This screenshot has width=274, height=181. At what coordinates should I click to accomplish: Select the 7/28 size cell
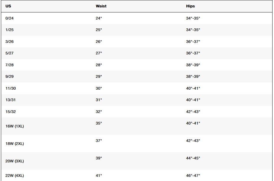(9, 65)
